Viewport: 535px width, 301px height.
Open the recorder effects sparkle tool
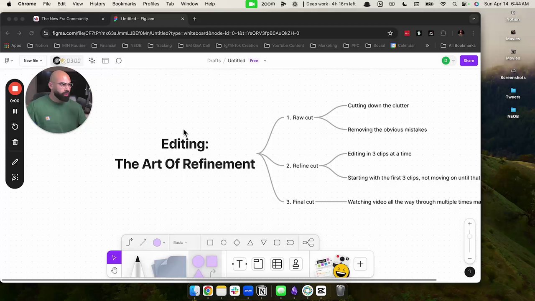point(15,177)
